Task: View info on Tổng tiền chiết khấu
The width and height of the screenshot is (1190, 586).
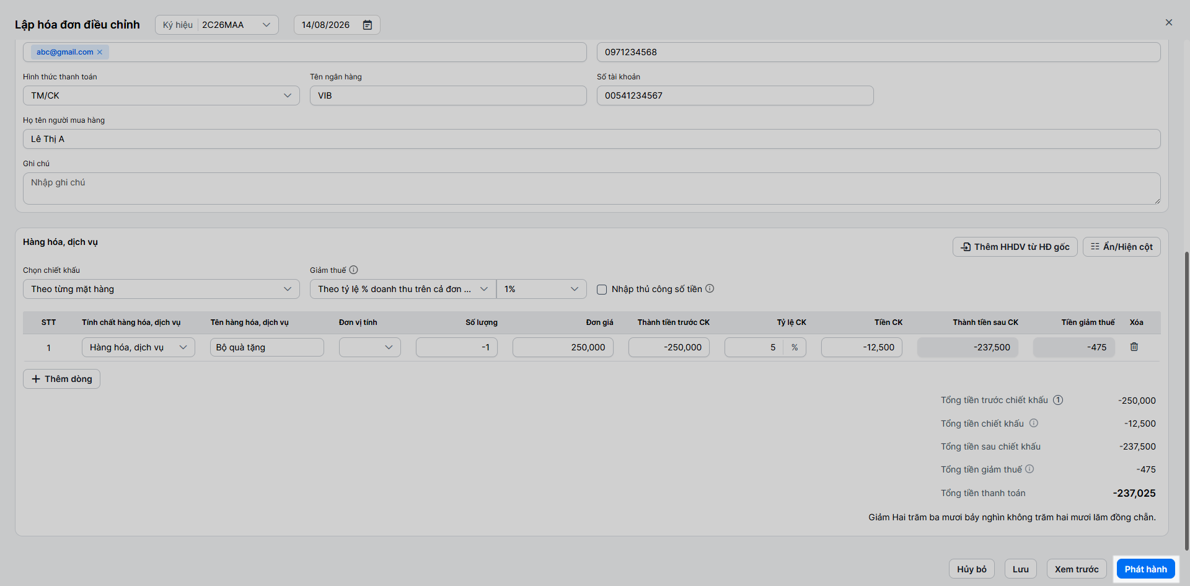Action: (1034, 423)
